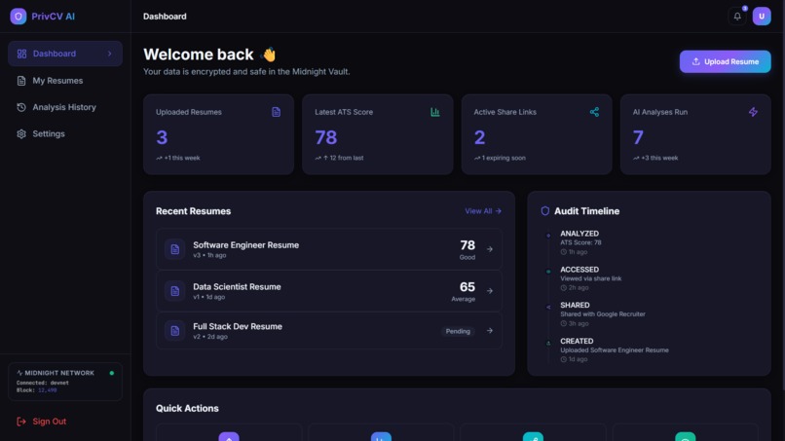Image resolution: width=785 pixels, height=441 pixels.
Task: Click the lightning icon on AI Analyses card
Action: [753, 112]
